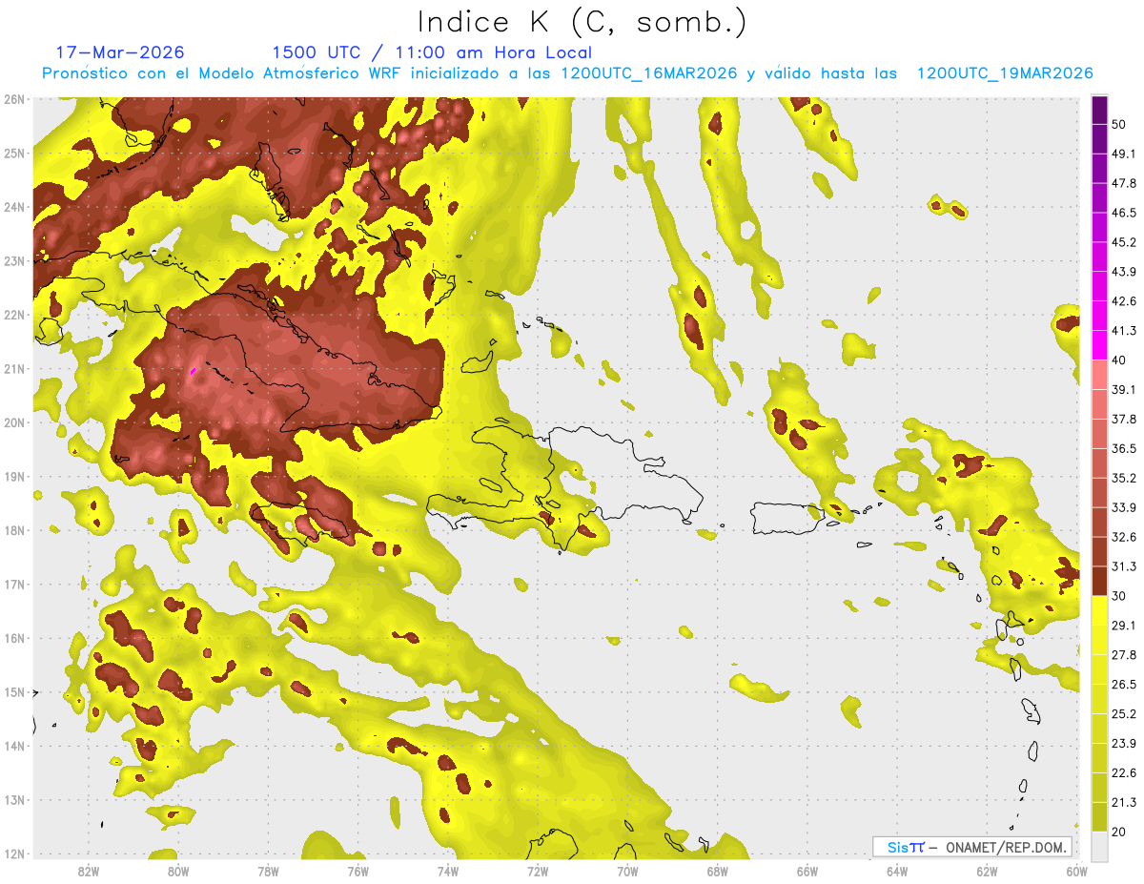Click the colorbar label '32.6'
The height and width of the screenshot is (884, 1144).
coord(1124,537)
